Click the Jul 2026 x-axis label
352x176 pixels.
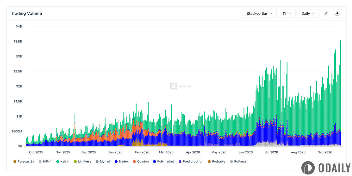(x=271, y=152)
